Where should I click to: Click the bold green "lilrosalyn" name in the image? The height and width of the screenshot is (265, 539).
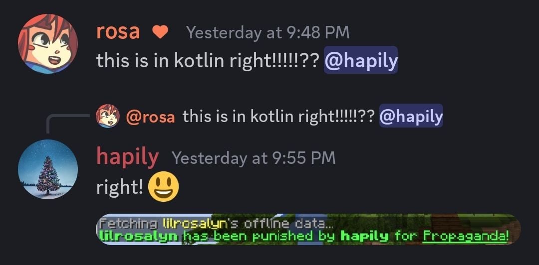(x=139, y=236)
